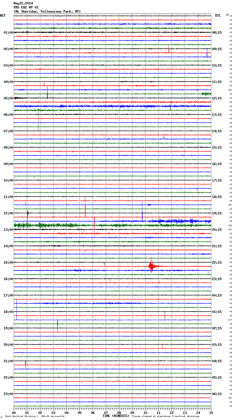This screenshot has height=420, width=233.
Task: Select the May31,2014 date header
Action: click(23, 3)
